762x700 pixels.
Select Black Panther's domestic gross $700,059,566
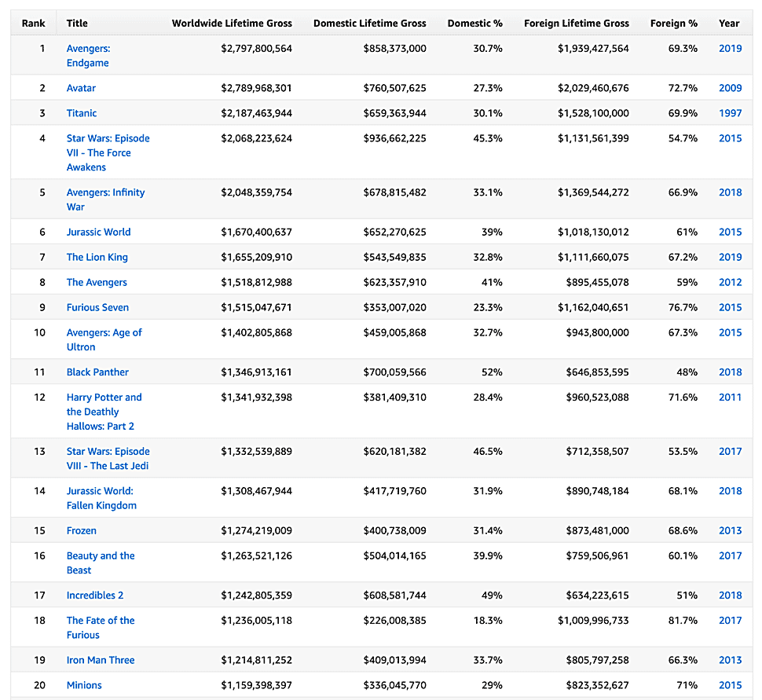coord(394,372)
